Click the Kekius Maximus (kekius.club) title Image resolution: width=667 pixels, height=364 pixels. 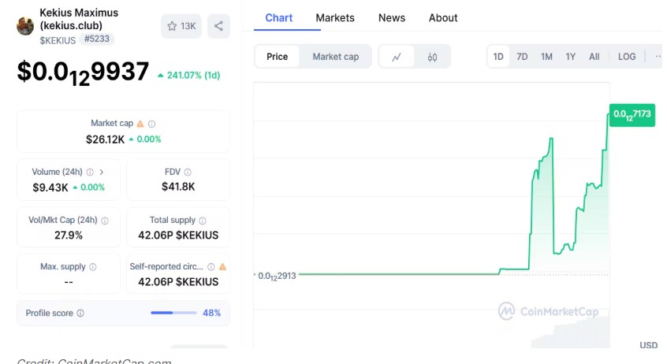point(79,19)
